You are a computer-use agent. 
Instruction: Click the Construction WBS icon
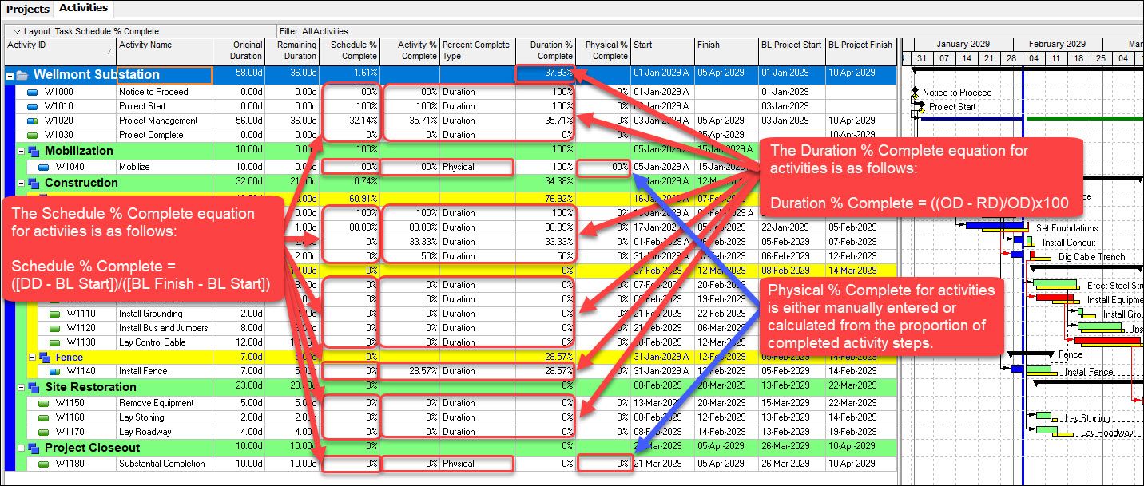(x=34, y=183)
